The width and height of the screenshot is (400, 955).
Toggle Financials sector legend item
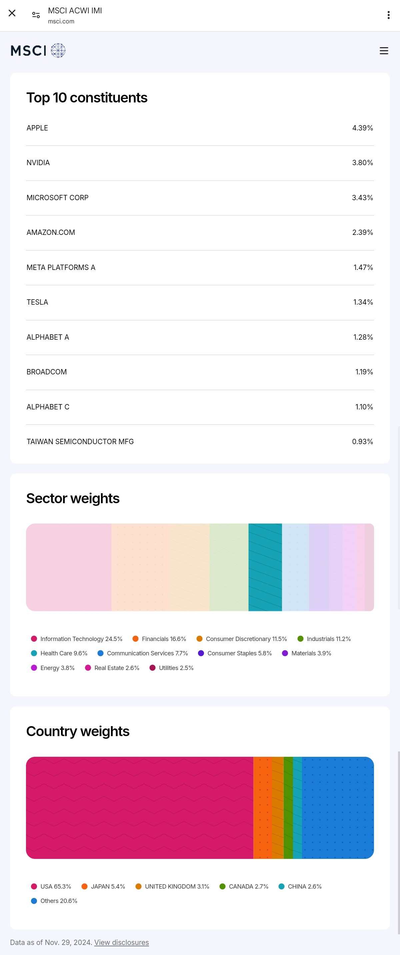(159, 639)
